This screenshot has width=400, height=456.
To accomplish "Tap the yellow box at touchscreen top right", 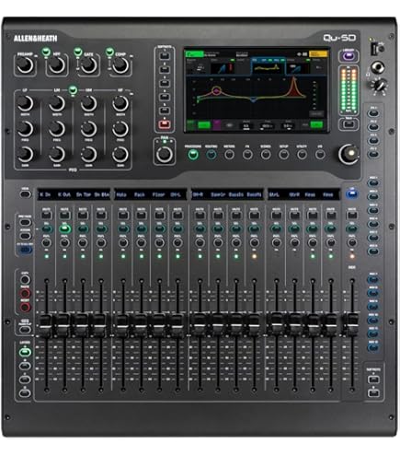I will click(318, 54).
